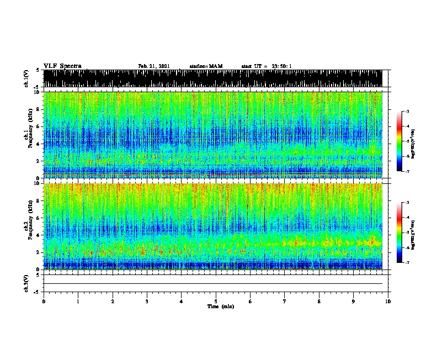
Task: Click the "6" time axis tick label
Action: tap(251, 302)
